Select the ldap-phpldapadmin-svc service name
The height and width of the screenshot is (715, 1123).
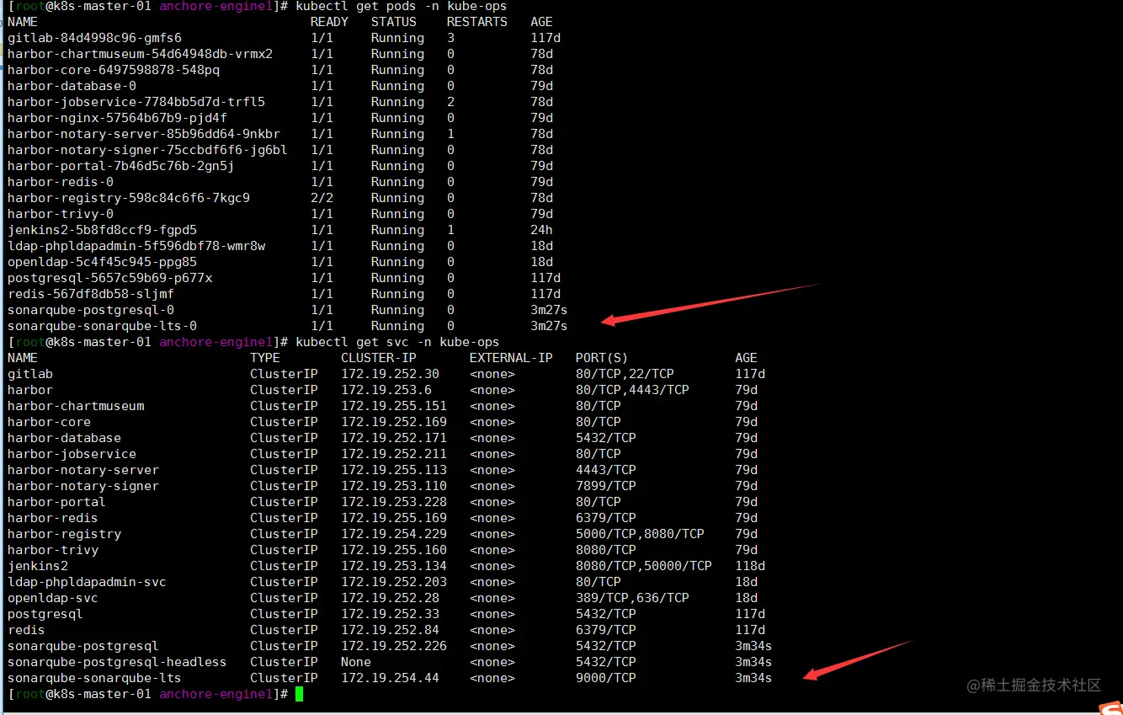(87, 582)
